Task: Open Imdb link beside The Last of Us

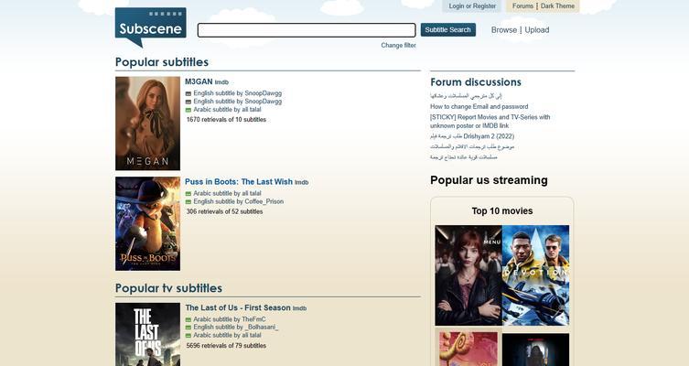Action: click(299, 308)
